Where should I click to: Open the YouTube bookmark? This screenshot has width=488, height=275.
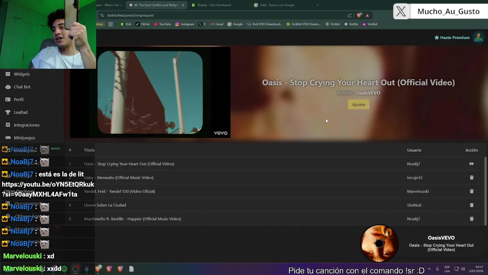162,24
